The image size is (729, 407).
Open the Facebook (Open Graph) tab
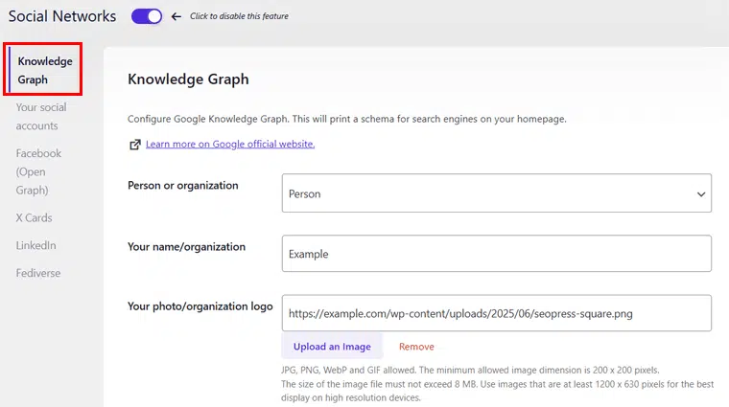tap(38, 171)
